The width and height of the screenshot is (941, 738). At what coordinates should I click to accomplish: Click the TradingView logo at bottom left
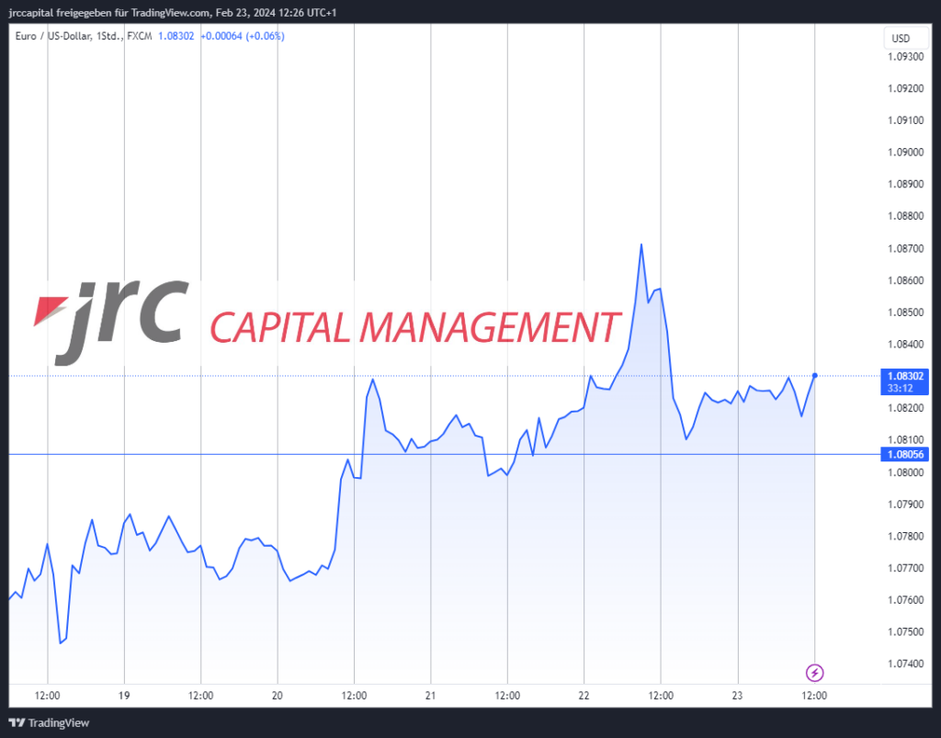(50, 723)
